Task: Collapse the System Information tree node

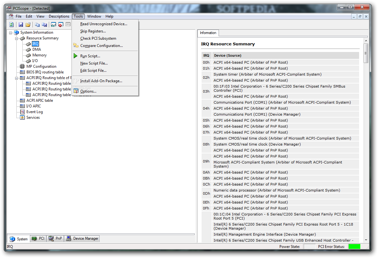Action: tap(11, 32)
